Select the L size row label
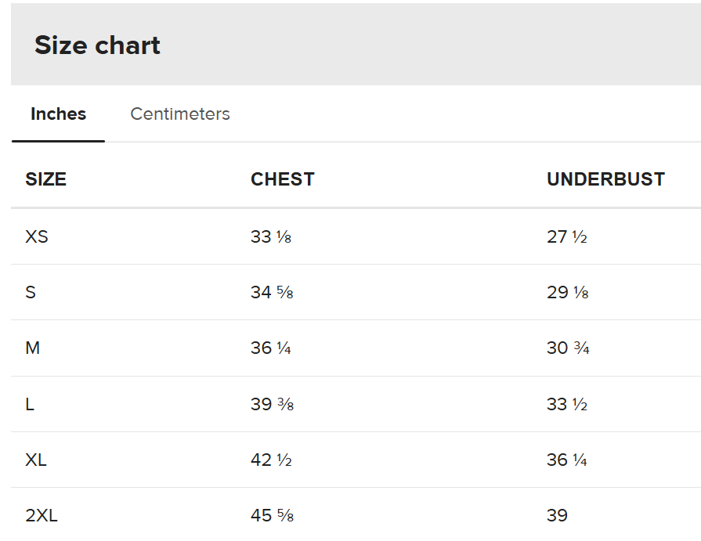Screen dimensions: 701x541 coord(30,404)
